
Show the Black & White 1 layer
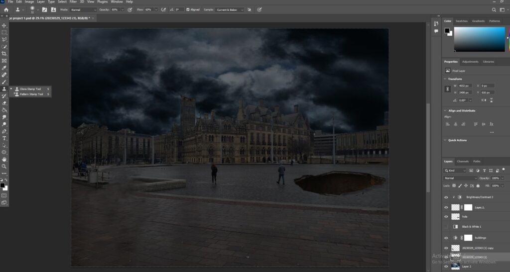tap(446, 227)
